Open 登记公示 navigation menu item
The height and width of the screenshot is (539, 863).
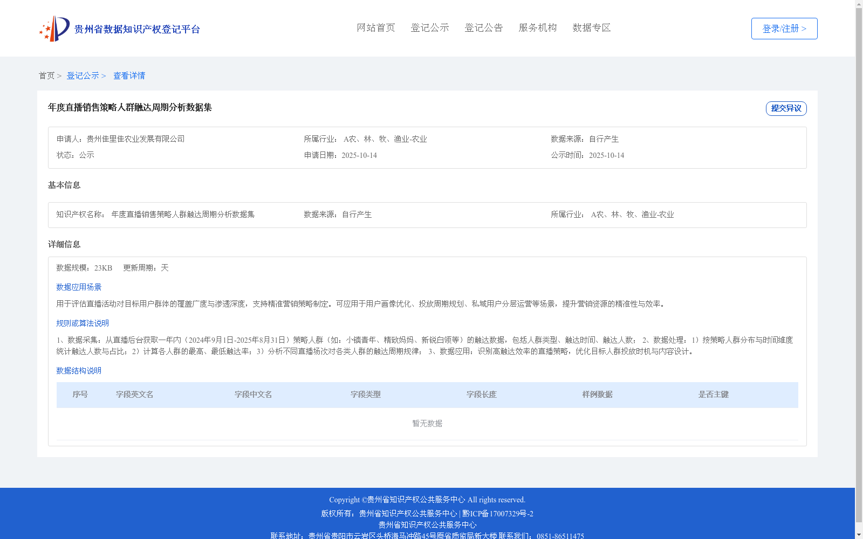tap(430, 27)
